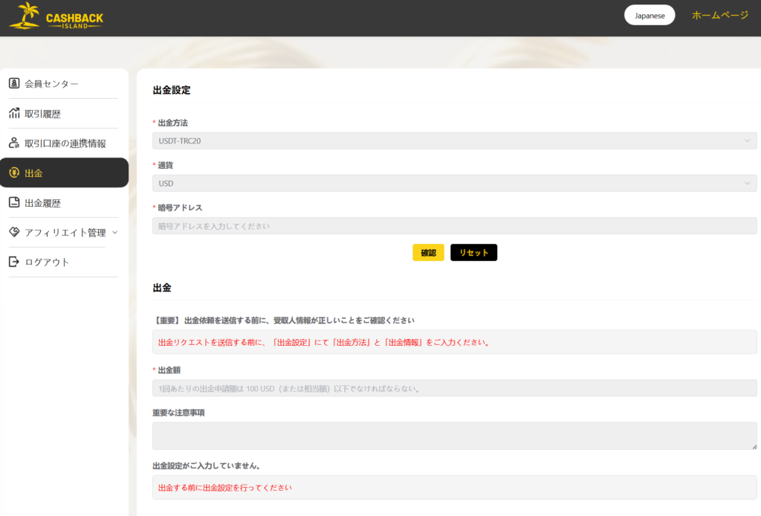This screenshot has width=761, height=516.
Task: Click the 出金履歴 document icon
Action: [x=13, y=202]
